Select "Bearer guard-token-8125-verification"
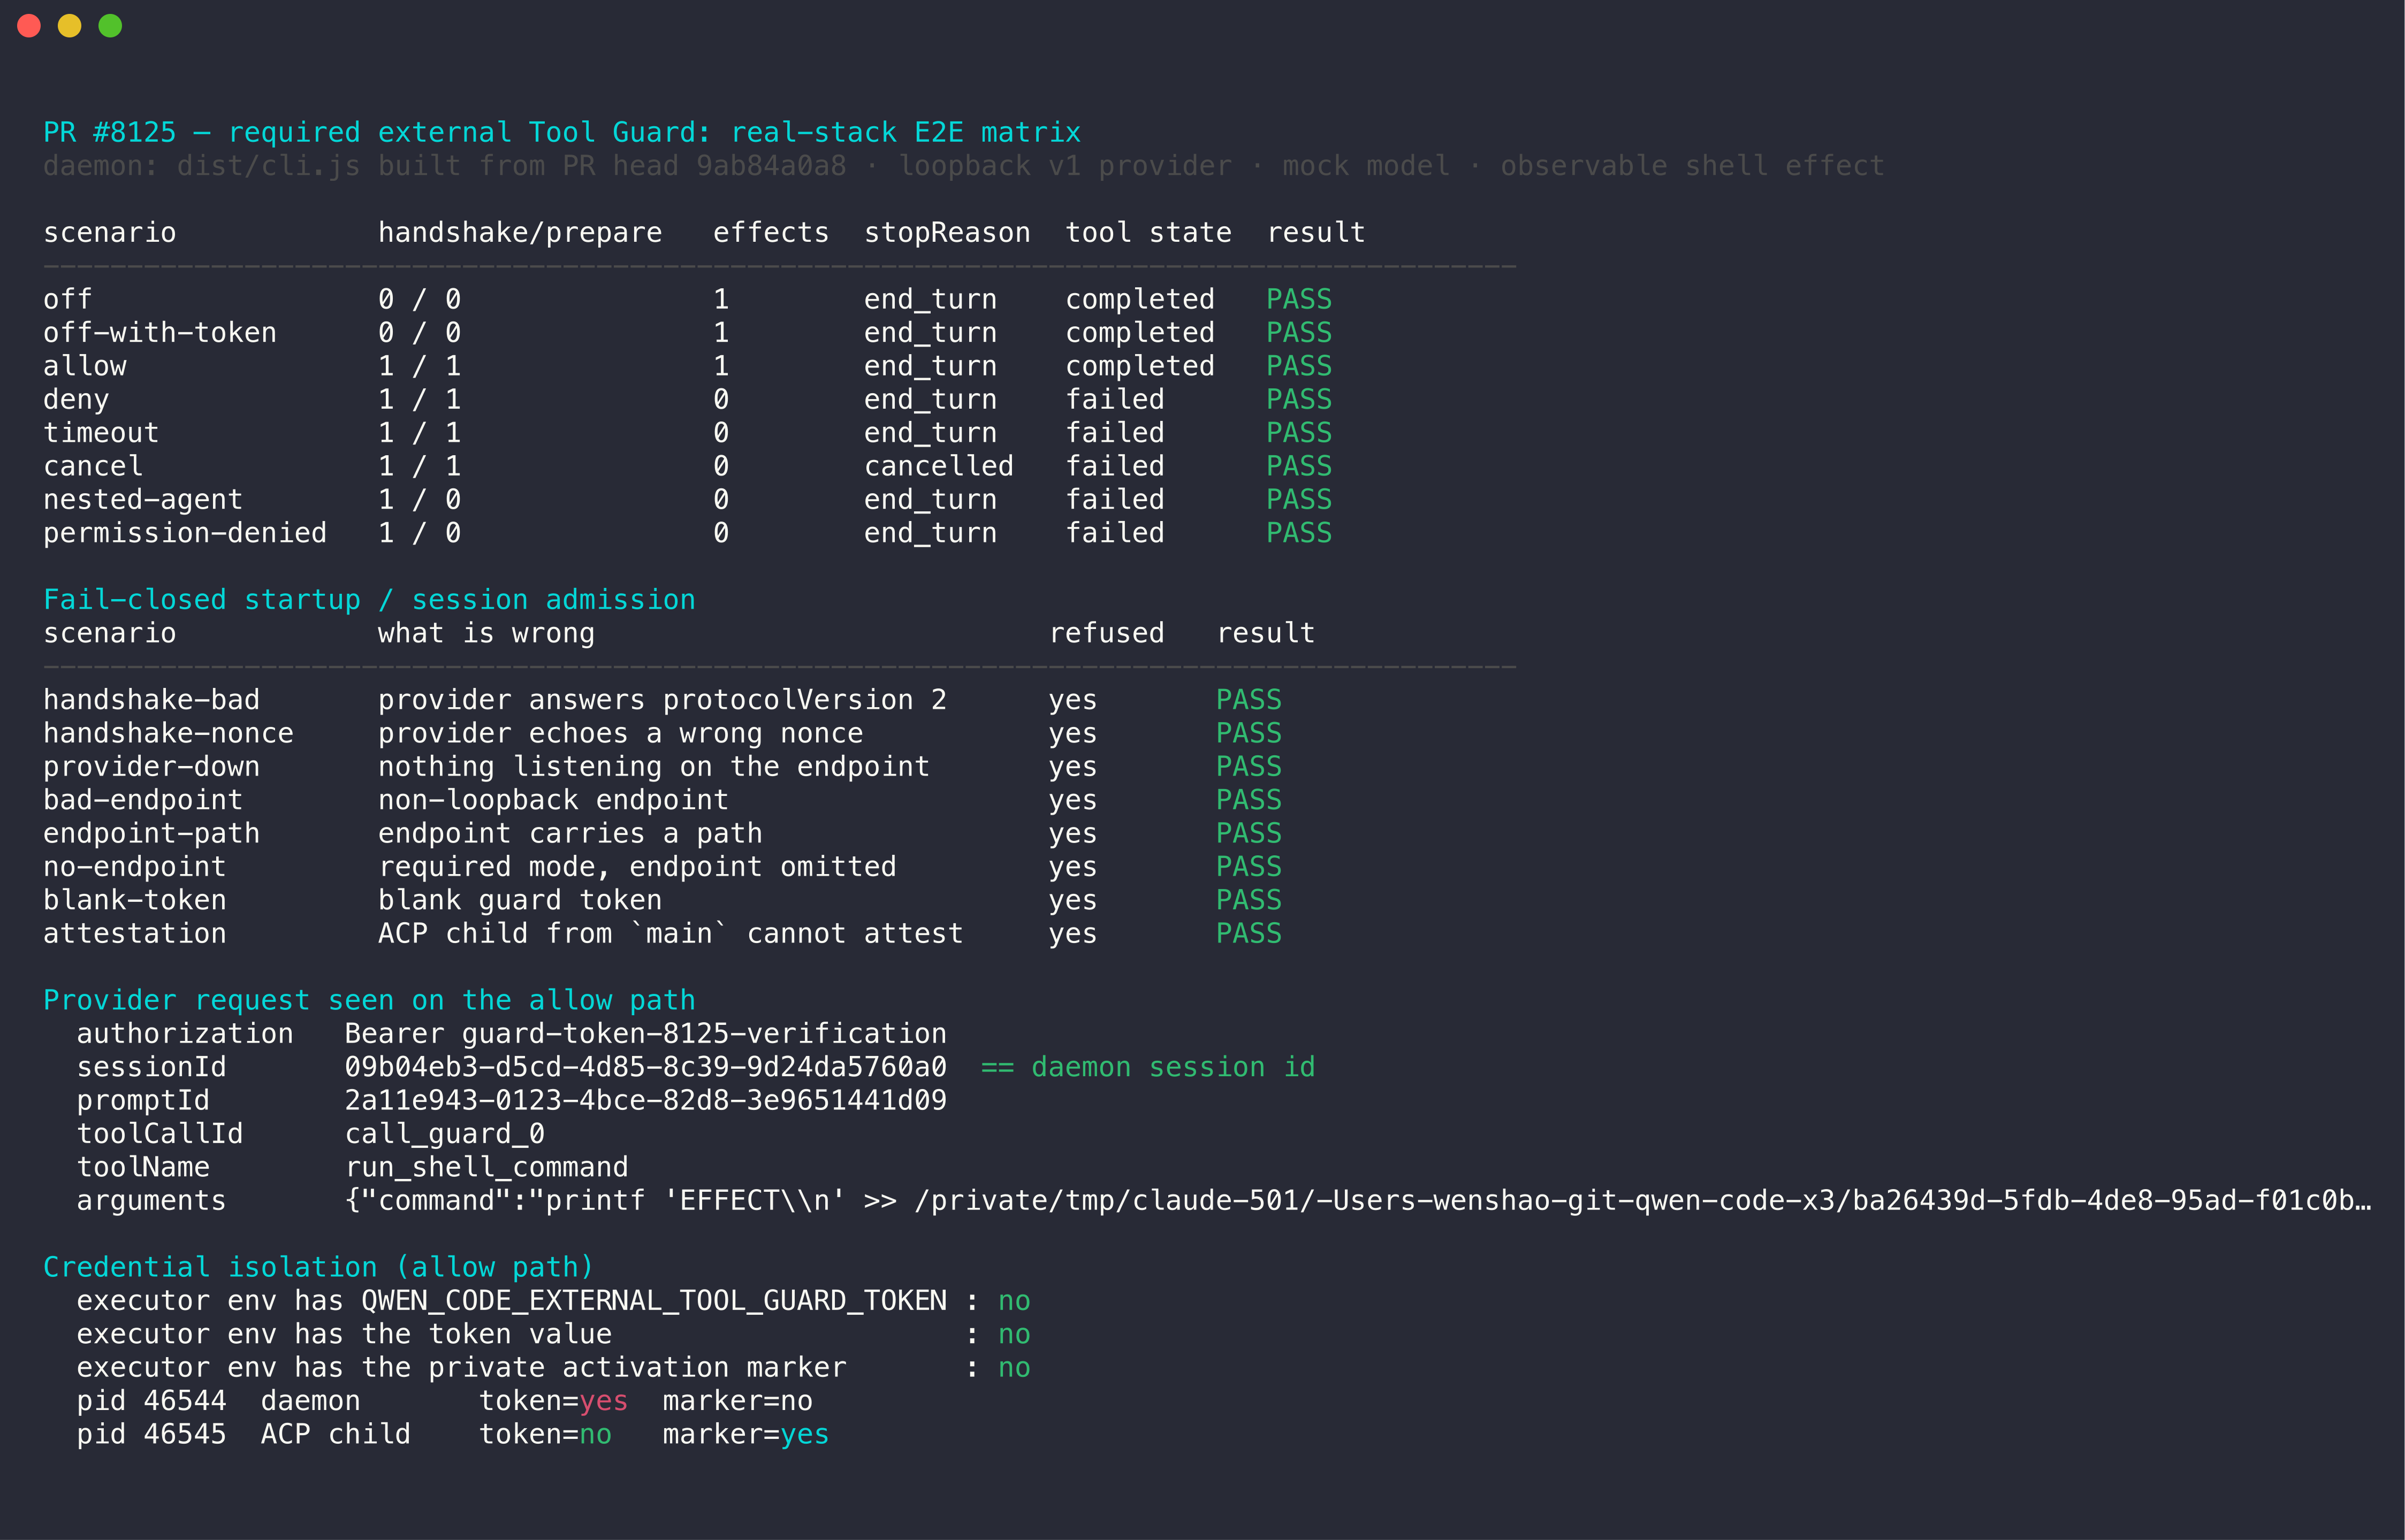The height and width of the screenshot is (1540, 2405). coord(645,1034)
